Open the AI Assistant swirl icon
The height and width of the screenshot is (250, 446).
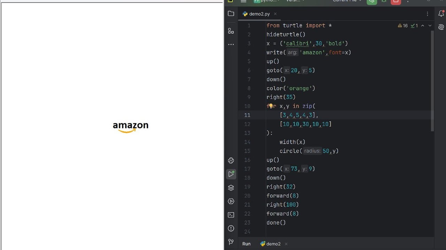point(441,27)
